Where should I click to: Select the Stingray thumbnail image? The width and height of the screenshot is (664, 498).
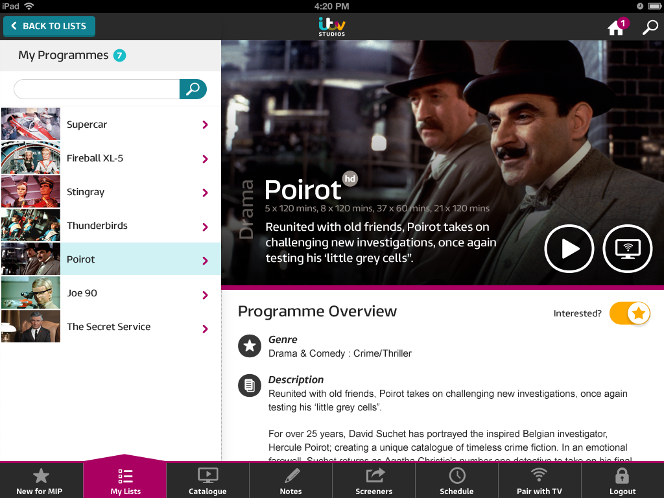31,191
